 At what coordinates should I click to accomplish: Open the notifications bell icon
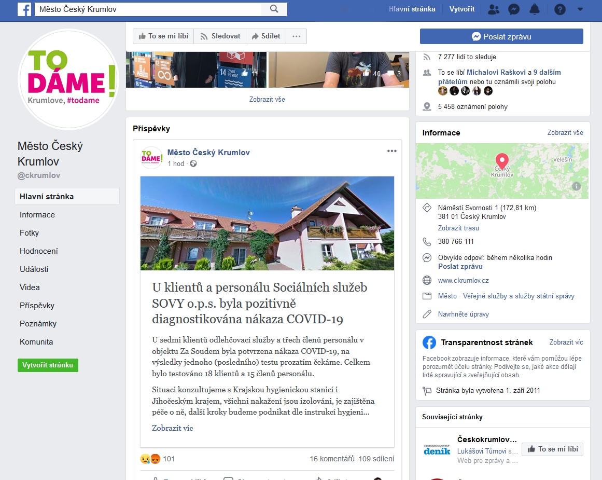click(x=535, y=9)
